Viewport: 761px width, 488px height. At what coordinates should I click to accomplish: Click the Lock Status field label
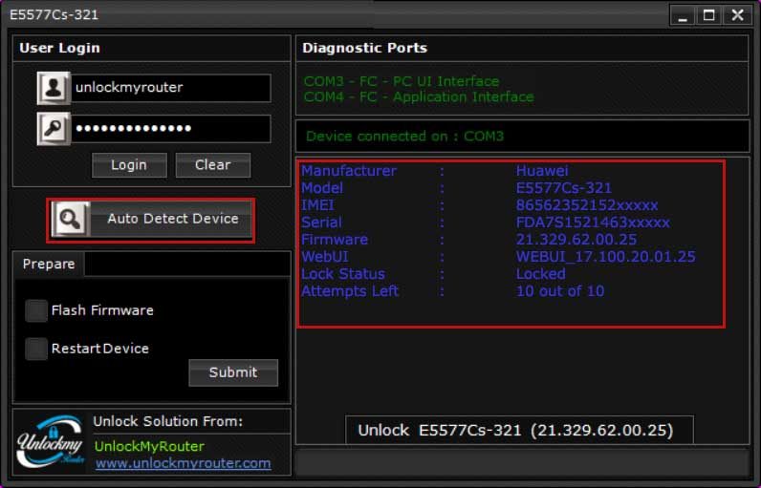pyautogui.click(x=343, y=274)
